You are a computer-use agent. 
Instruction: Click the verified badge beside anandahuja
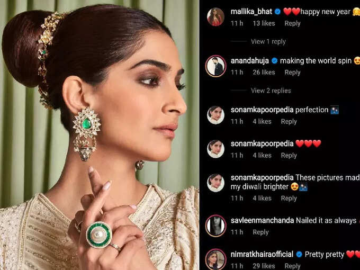274,61
